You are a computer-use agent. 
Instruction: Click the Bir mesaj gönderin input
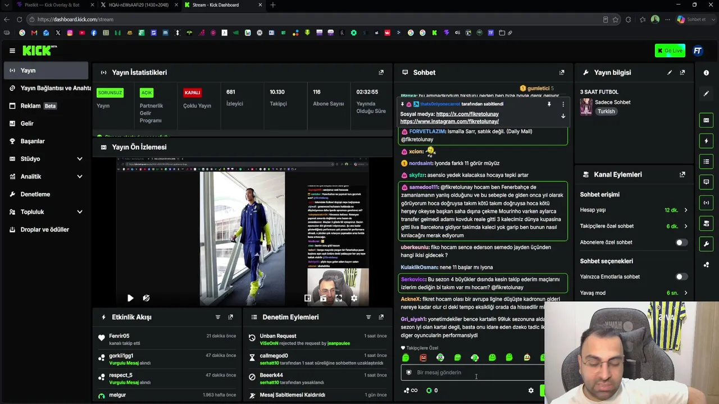pos(472,373)
